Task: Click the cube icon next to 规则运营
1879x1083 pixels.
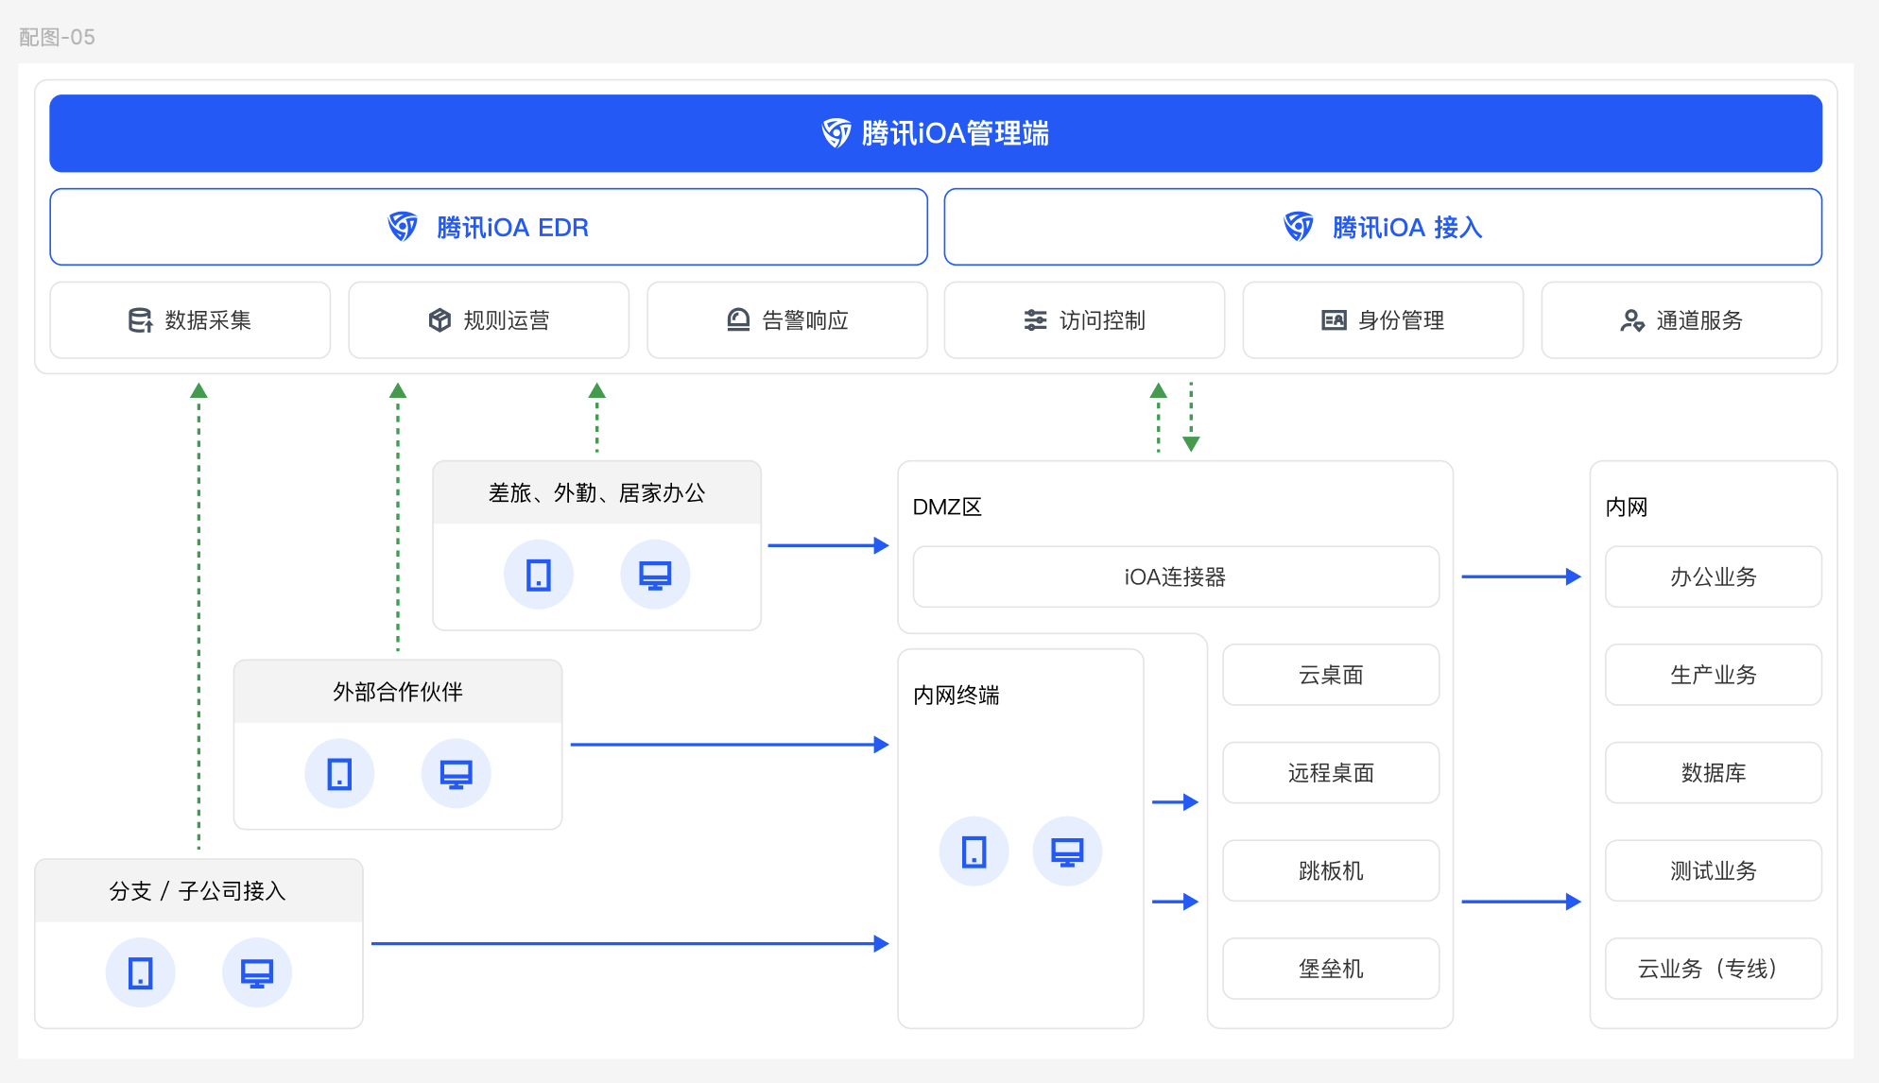Action: point(440,320)
